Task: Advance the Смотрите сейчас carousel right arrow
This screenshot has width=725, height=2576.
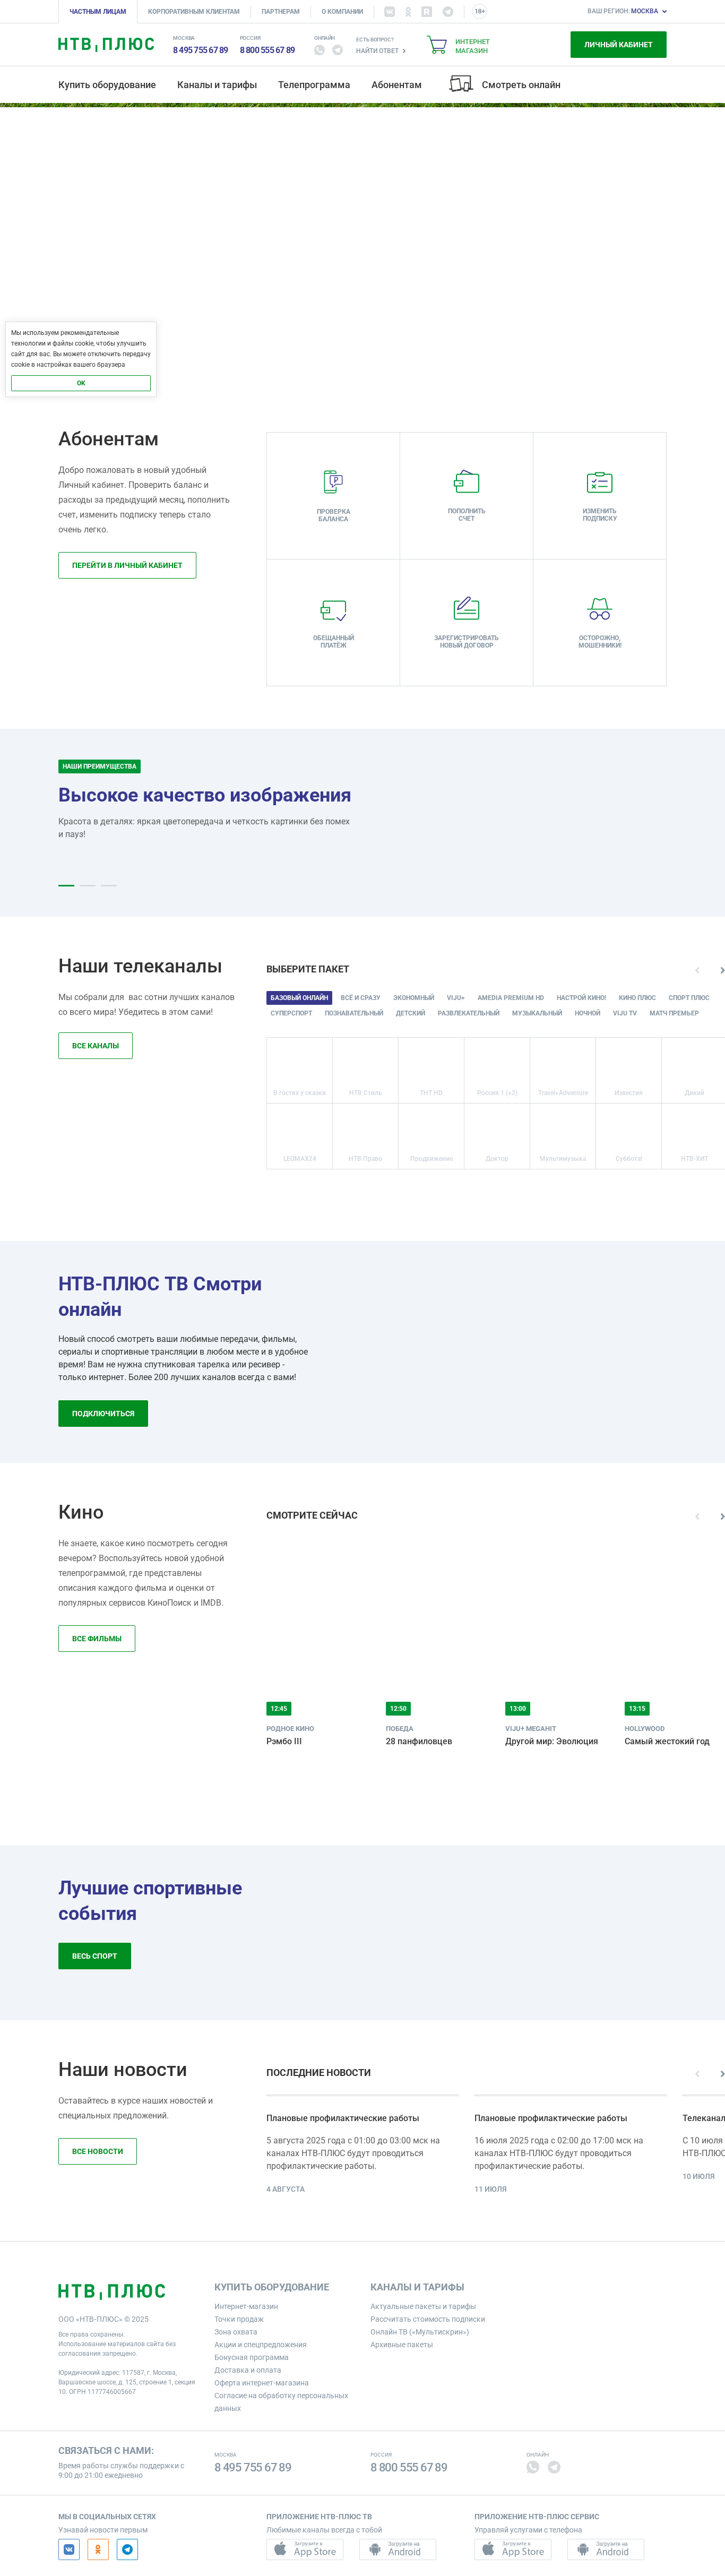Action: point(721,1516)
